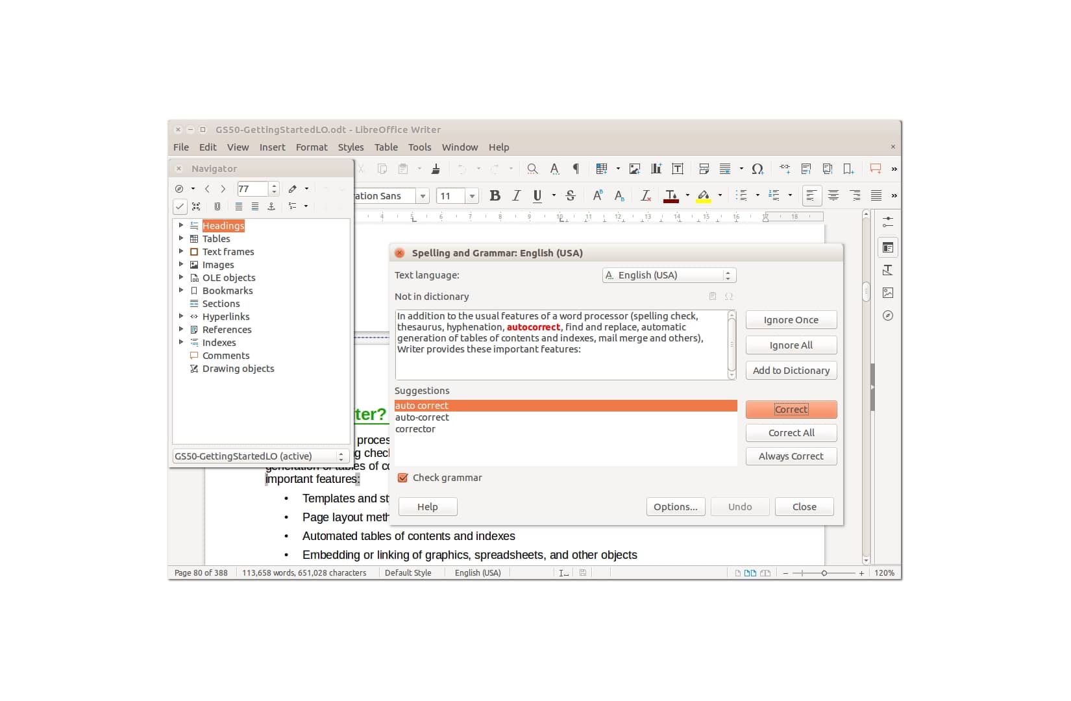Open the Edit menu
The width and height of the screenshot is (1071, 701).
tap(208, 147)
